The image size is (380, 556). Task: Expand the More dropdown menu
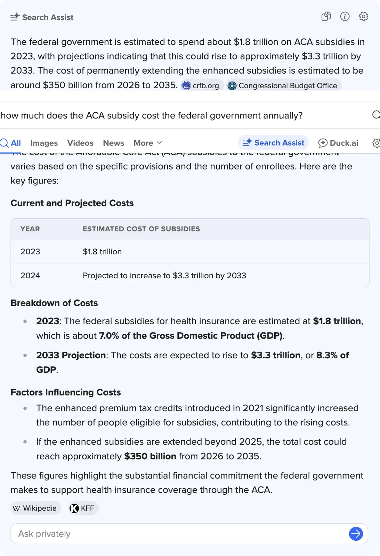(147, 143)
